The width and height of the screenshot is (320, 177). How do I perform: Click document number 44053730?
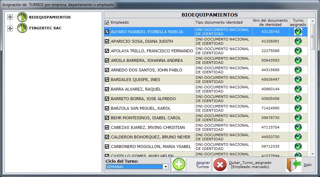[x=270, y=137]
